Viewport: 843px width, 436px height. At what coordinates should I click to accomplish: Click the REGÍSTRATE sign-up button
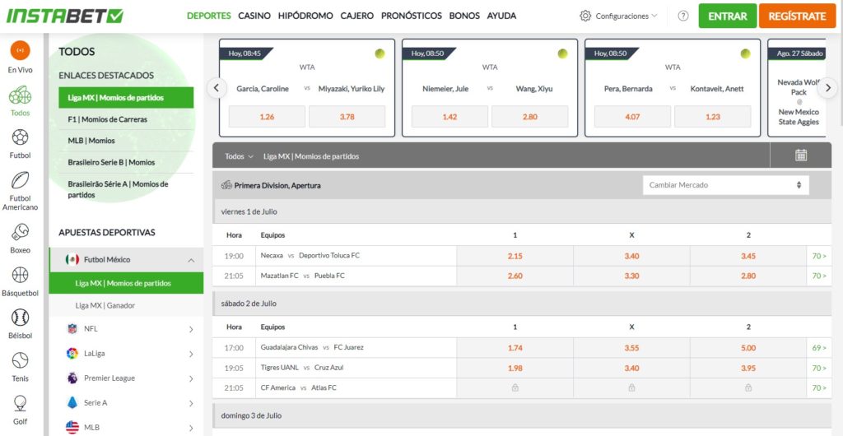point(797,16)
